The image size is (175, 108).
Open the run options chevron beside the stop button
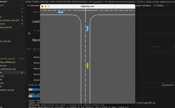coord(31,49)
